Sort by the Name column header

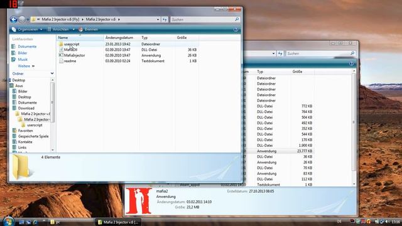[x=80, y=38]
